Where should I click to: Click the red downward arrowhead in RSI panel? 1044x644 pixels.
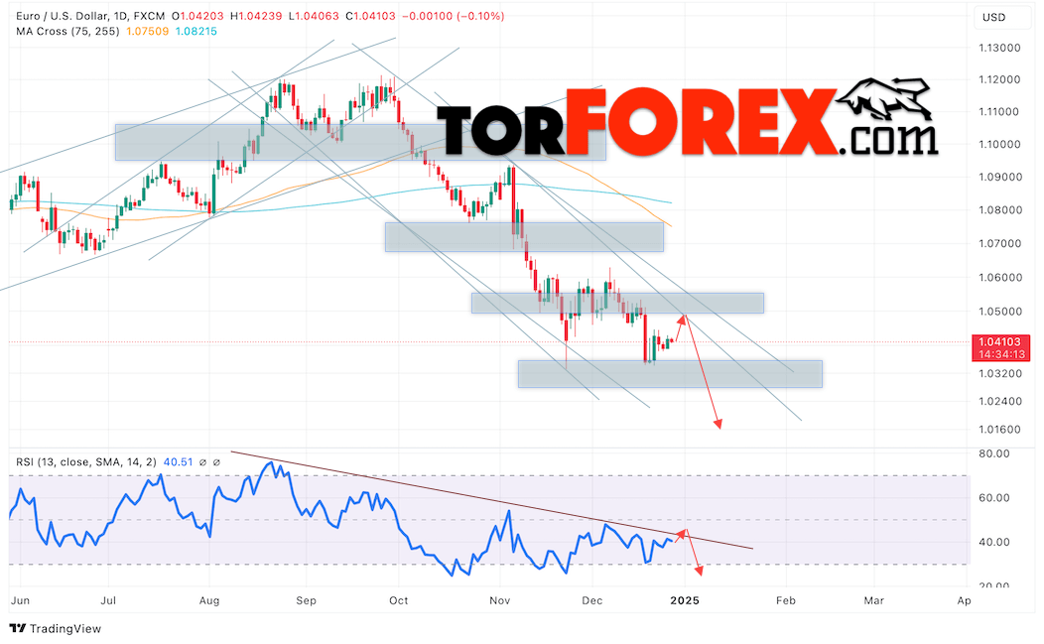tap(700, 571)
